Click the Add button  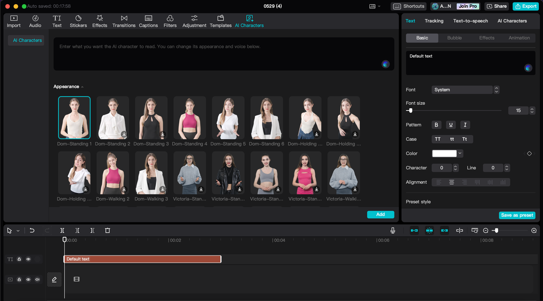380,214
